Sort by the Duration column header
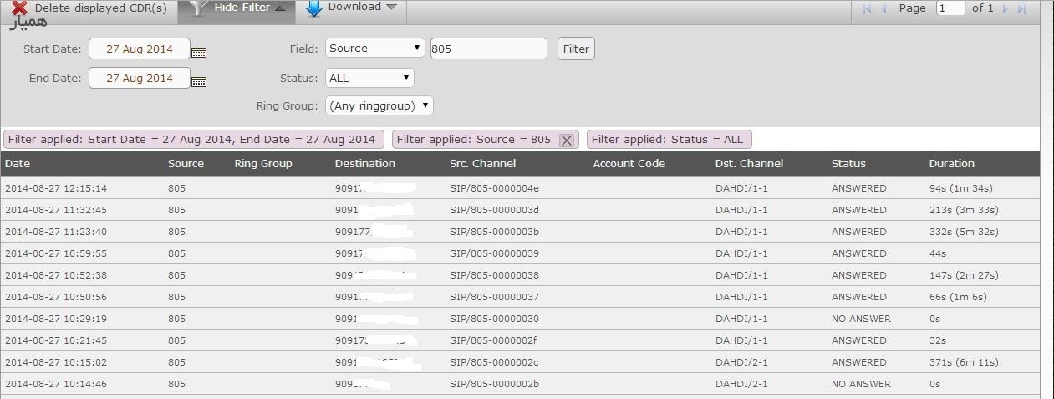The height and width of the screenshot is (399, 1054). (951, 164)
